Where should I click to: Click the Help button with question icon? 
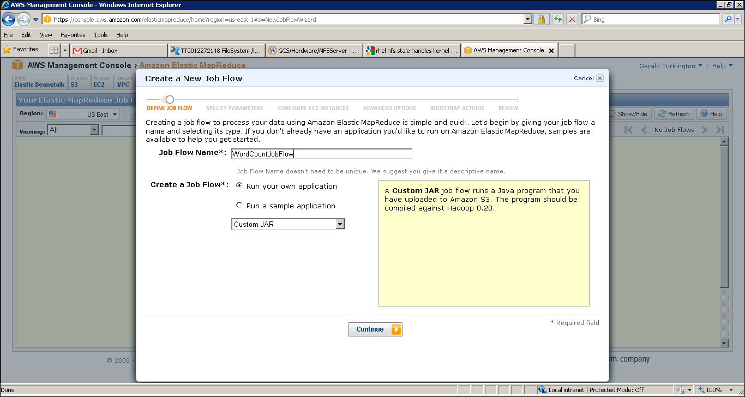pos(711,114)
